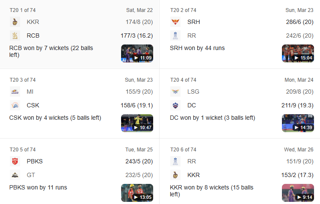Open the T20 5 of 74 match card

point(80,171)
